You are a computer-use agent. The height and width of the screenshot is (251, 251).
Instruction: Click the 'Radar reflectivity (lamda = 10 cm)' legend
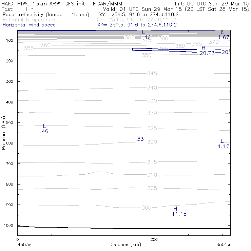[46, 15]
